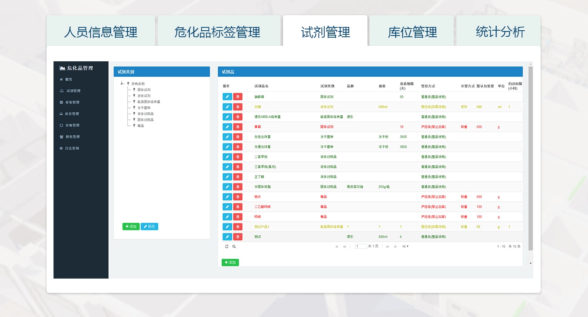
Task: Click the 南京森贝伽 brand cell
Action: click(355, 187)
